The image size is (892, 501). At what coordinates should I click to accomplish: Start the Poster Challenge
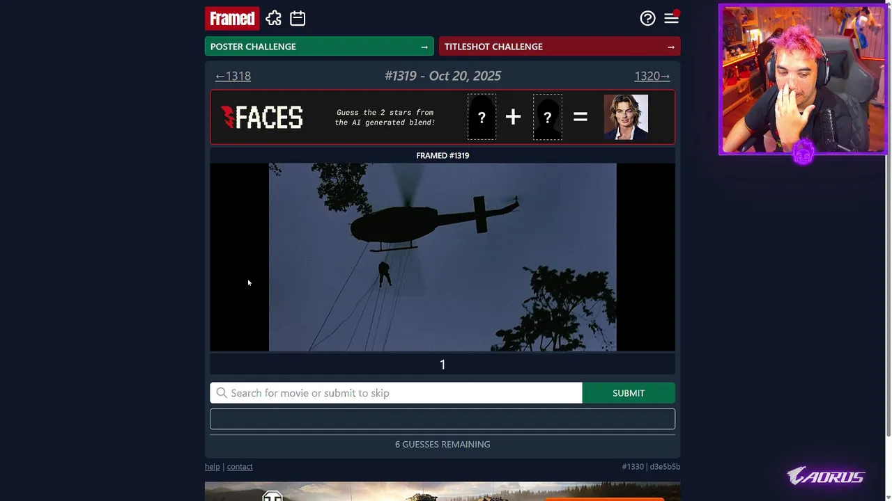(x=319, y=47)
